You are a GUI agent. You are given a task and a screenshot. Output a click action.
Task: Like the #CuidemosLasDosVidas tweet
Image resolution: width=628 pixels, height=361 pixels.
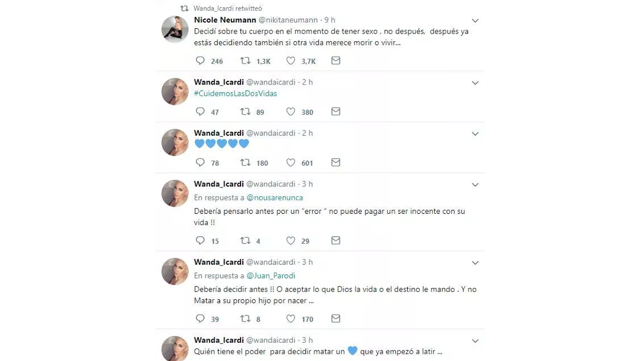click(x=291, y=112)
